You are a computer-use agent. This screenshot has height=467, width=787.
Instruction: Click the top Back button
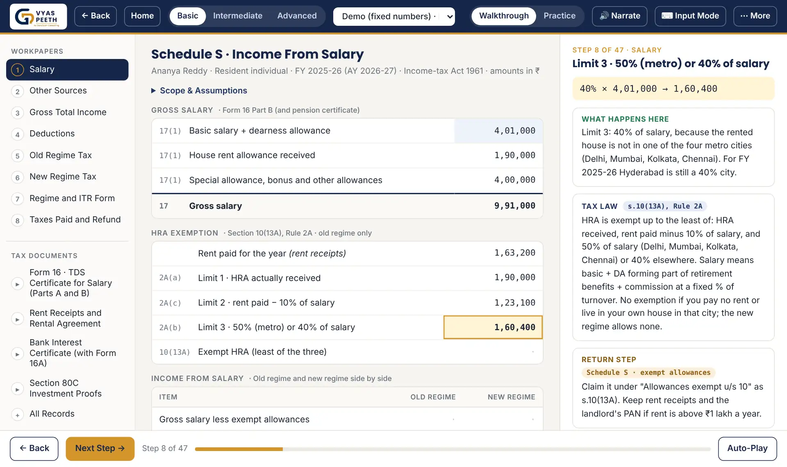point(96,16)
